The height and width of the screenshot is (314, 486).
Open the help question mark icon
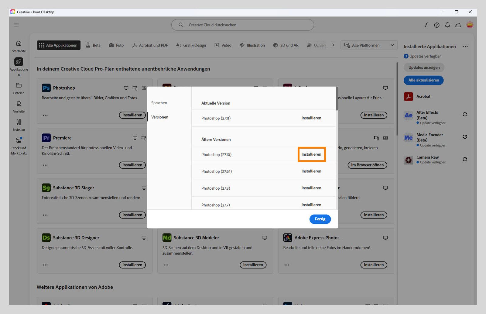pos(437,25)
